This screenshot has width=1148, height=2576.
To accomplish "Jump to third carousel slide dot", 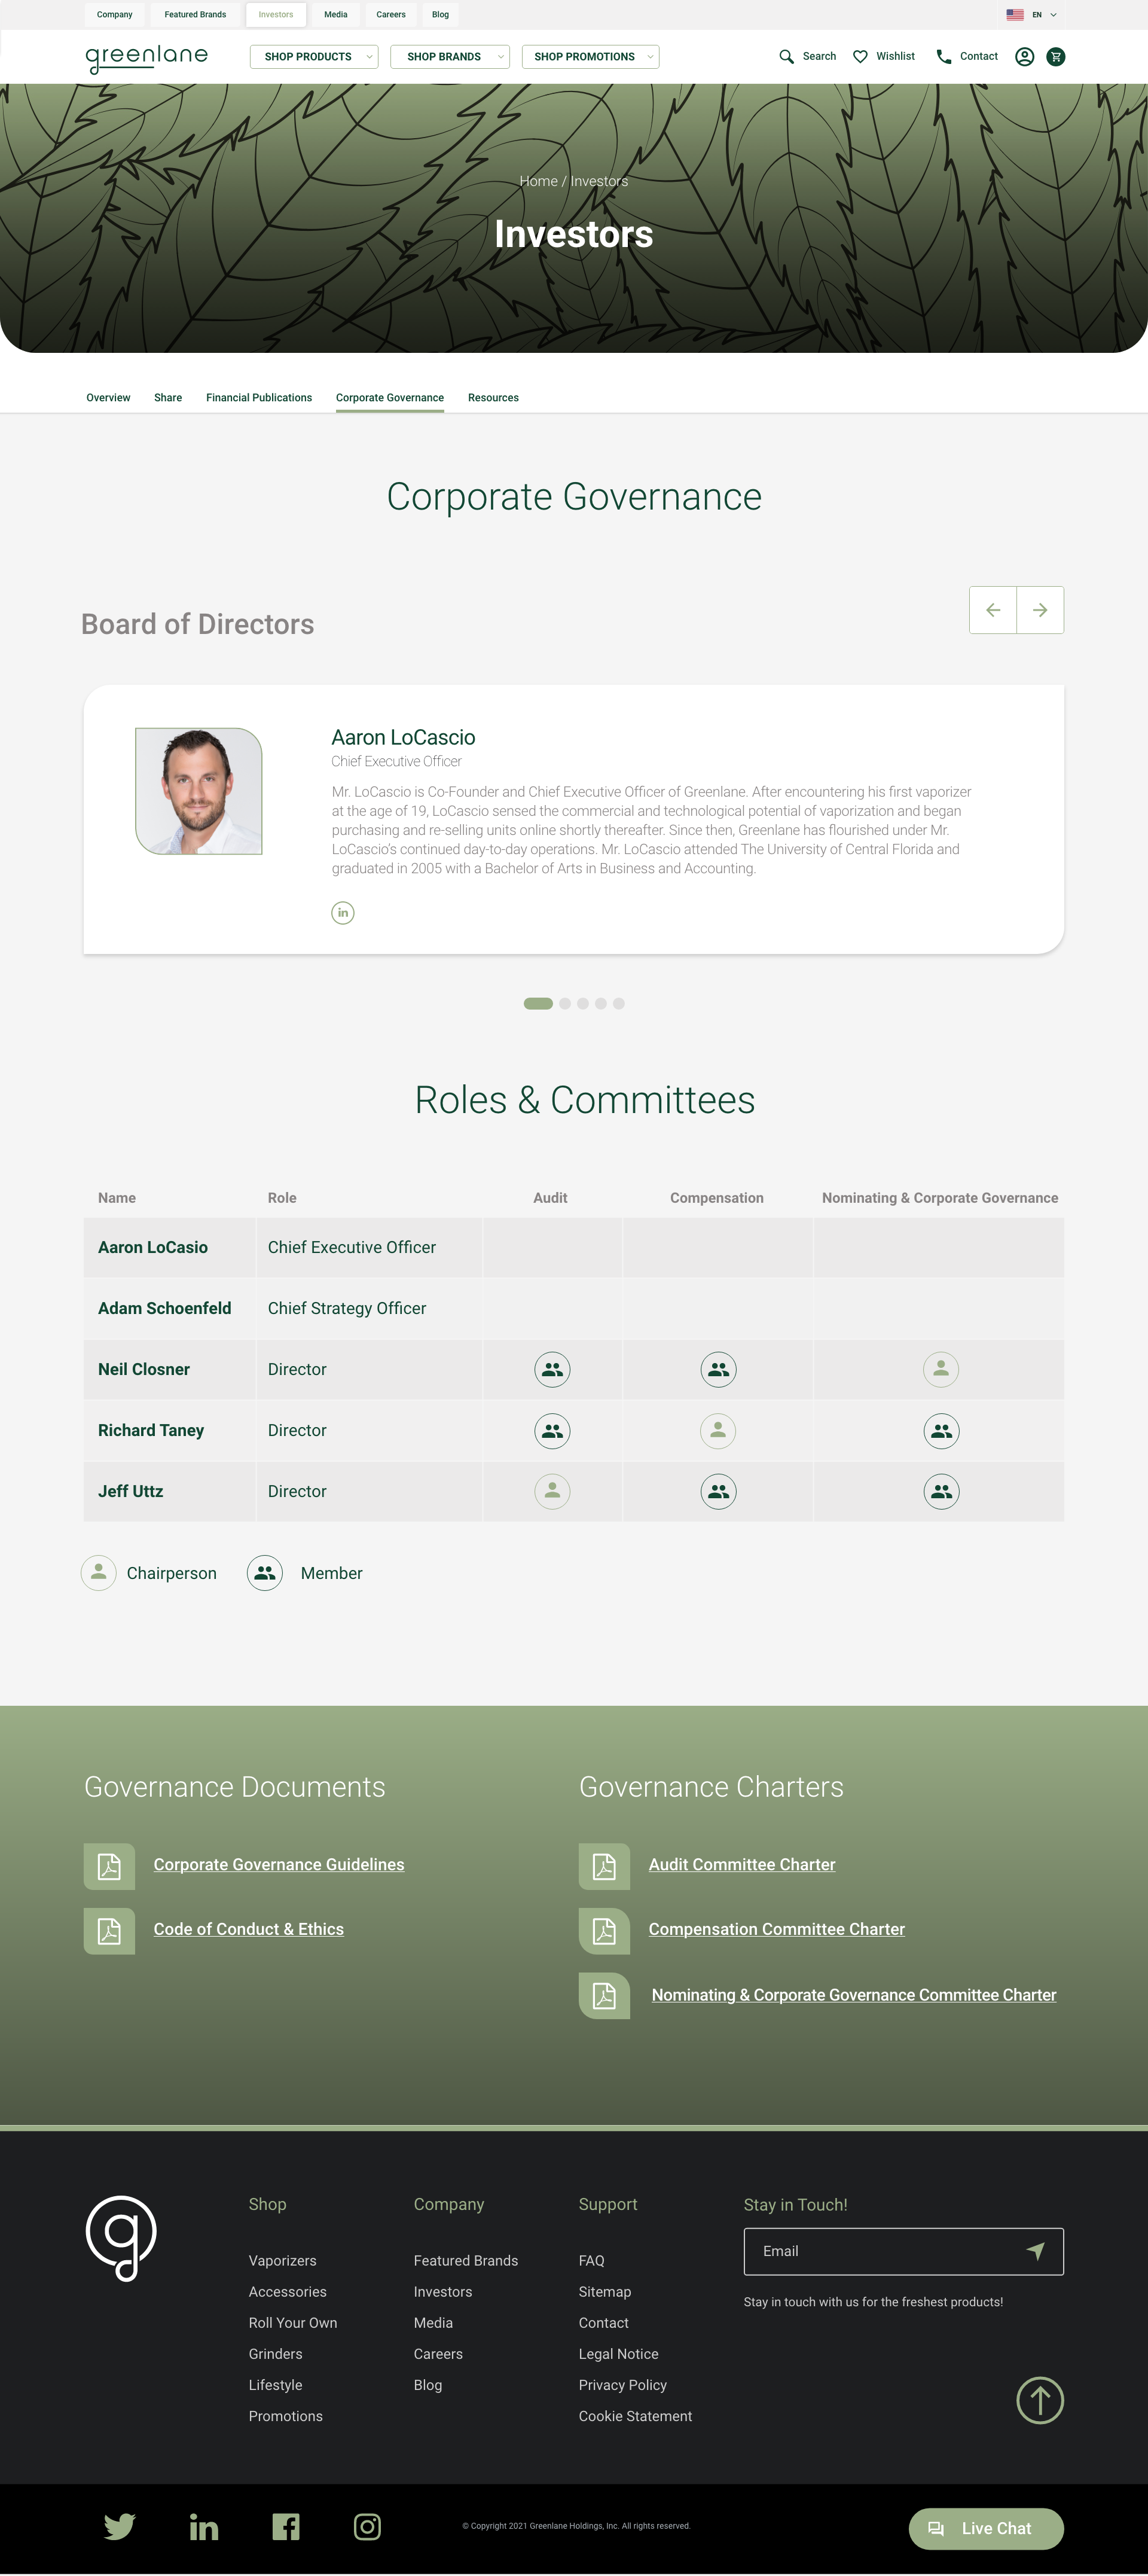I will [583, 1004].
